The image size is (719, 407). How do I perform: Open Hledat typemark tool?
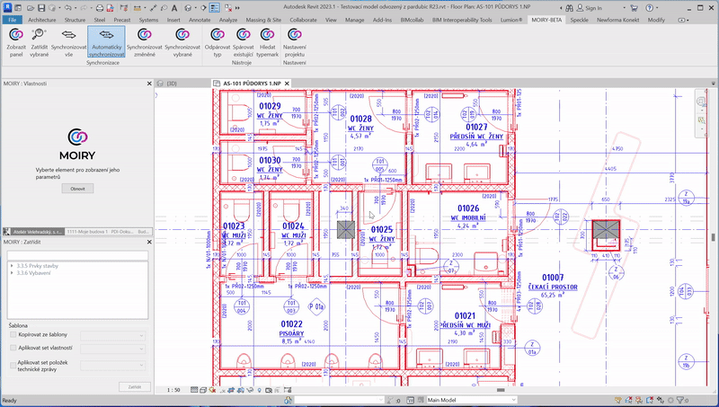point(269,40)
